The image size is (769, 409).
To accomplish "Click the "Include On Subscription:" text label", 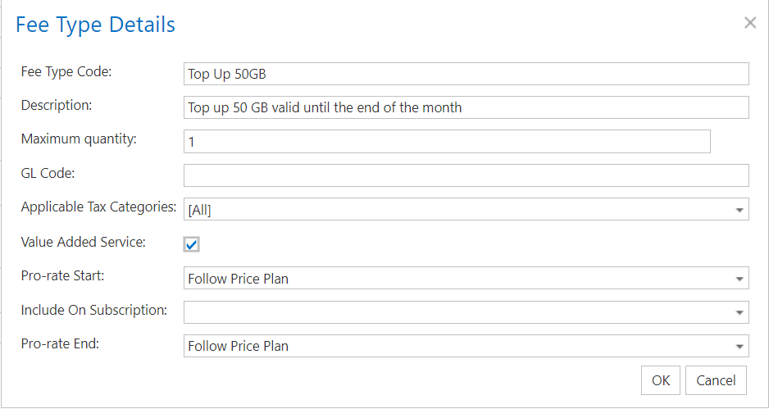I will [x=94, y=310].
